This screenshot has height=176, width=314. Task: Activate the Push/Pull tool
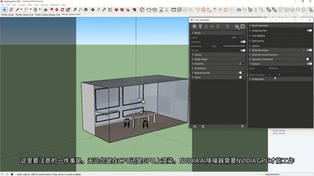pos(46,9)
